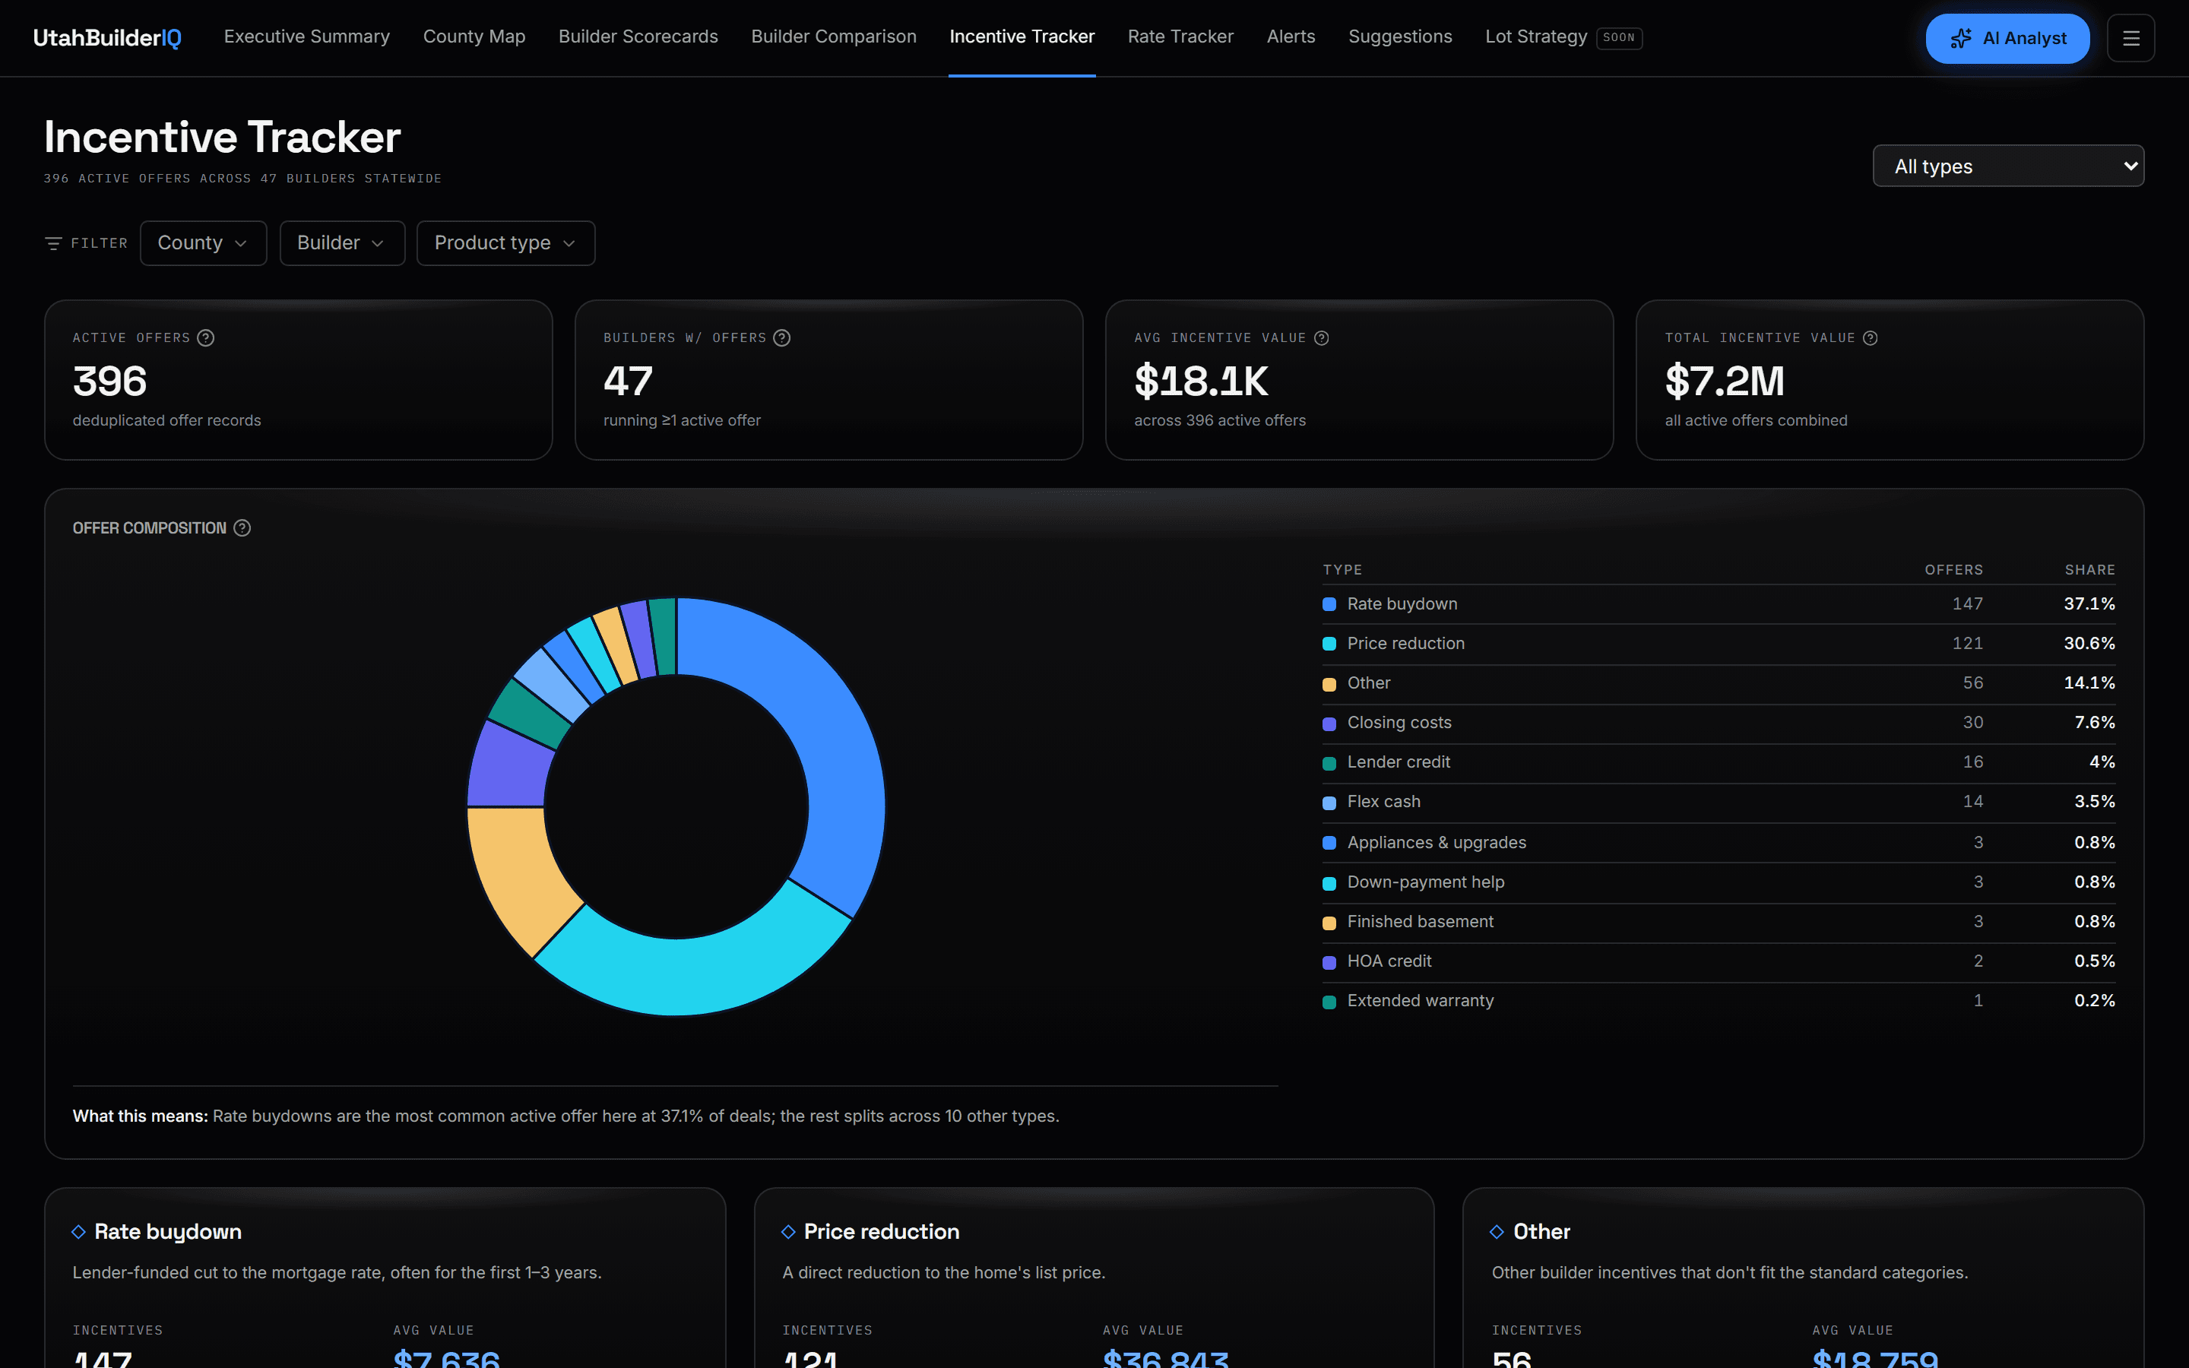Open the Builder Comparison tab
Image resolution: width=2189 pixels, height=1368 pixels.
pos(833,37)
